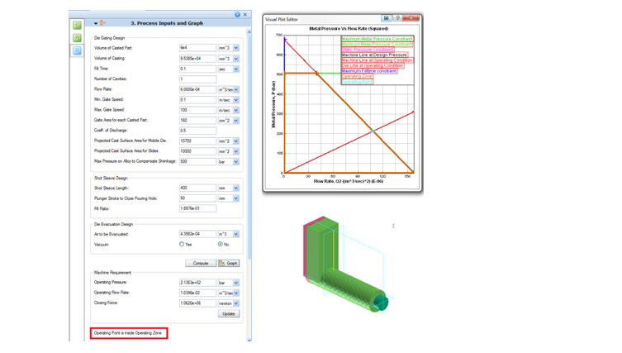This screenshot has width=622, height=353.
Task: Click the Graph button
Action: (229, 263)
